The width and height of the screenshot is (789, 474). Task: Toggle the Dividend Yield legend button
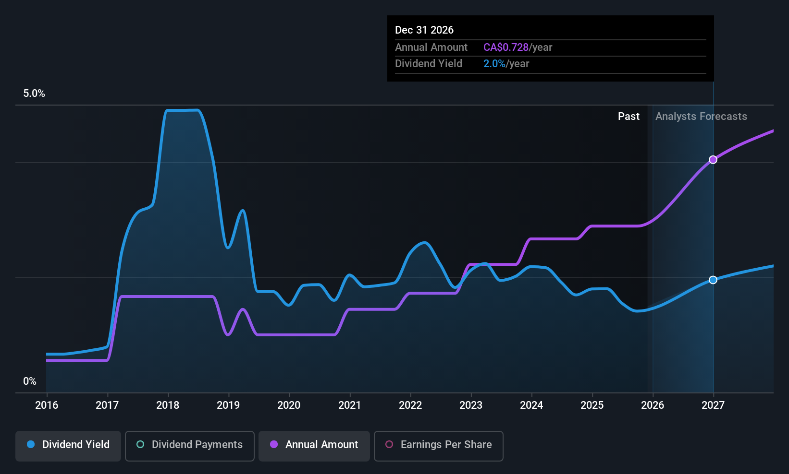click(x=68, y=445)
